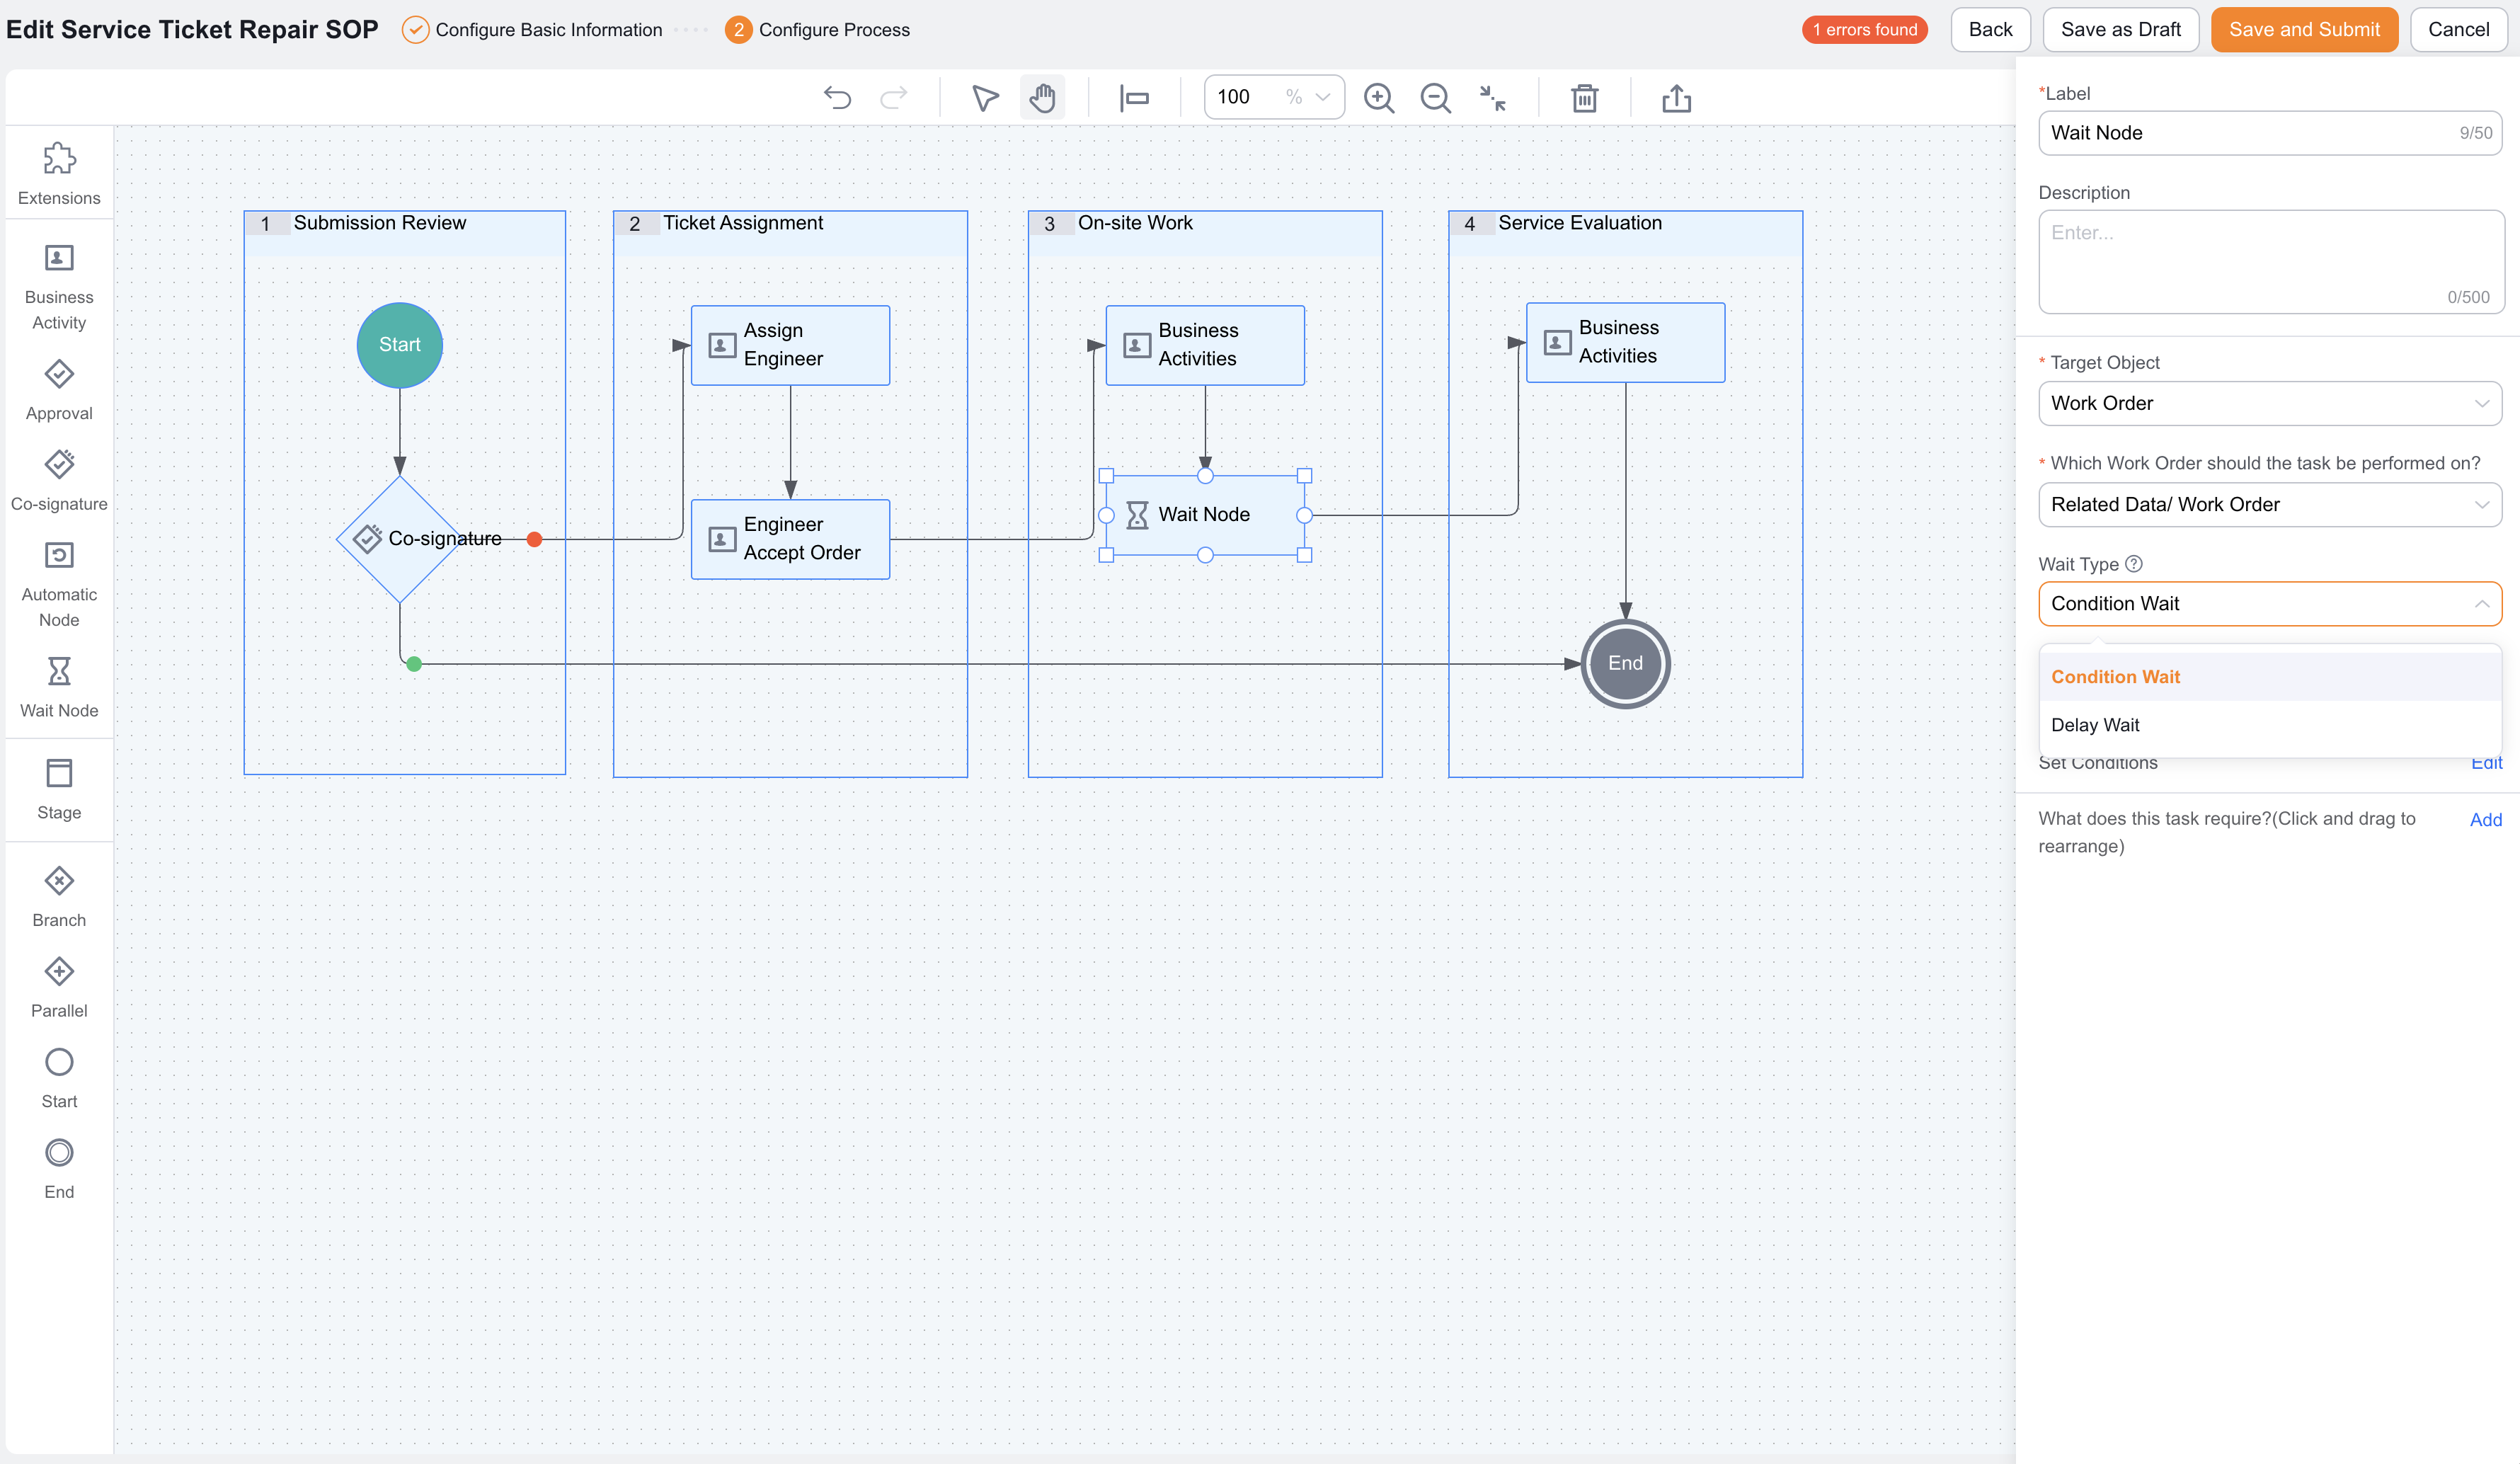Pick Branch gateway from palette
The height and width of the screenshot is (1464, 2520).
59,896
